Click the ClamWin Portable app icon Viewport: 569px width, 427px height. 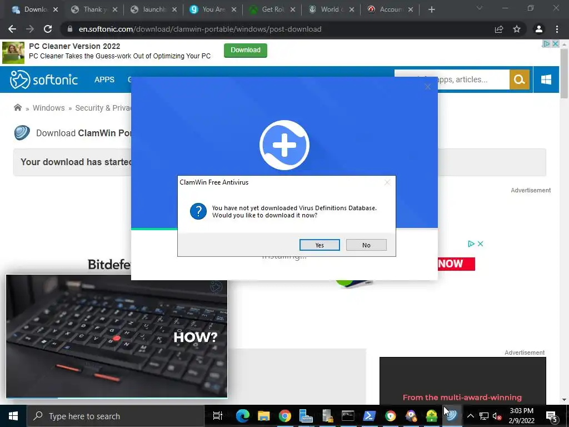22,133
